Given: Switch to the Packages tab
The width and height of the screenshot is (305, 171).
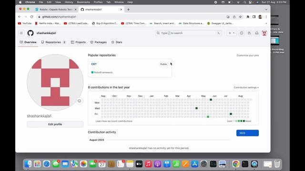Looking at the screenshot, I should (x=99, y=42).
